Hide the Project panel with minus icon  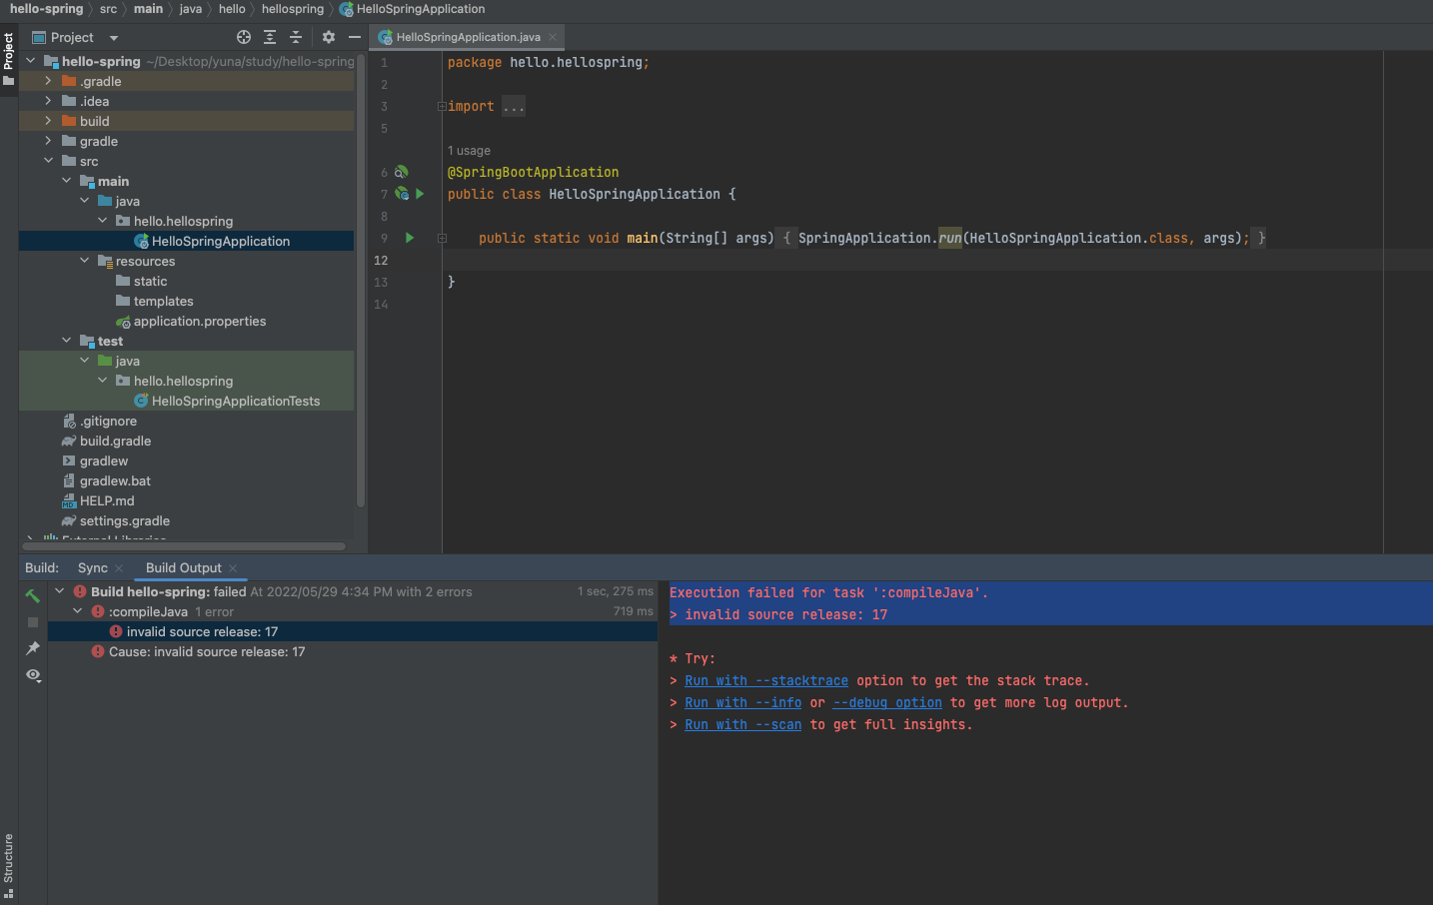(x=355, y=37)
